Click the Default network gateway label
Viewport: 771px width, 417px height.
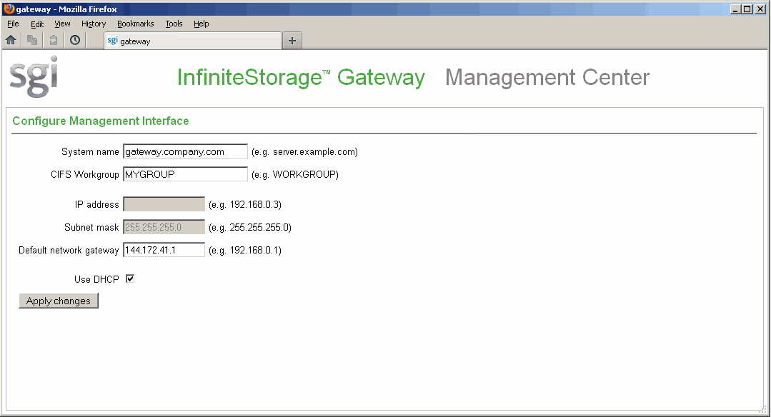point(69,250)
